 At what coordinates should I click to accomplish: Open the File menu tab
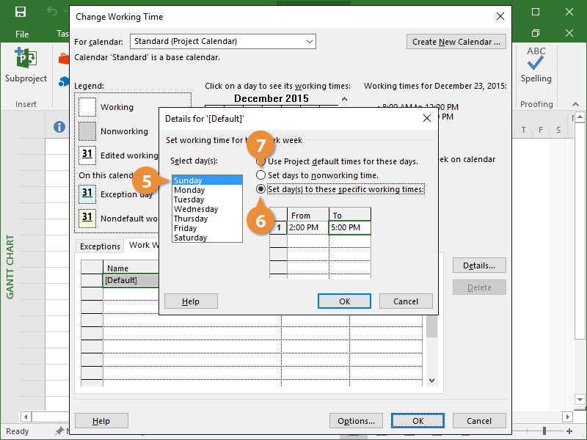(22, 34)
